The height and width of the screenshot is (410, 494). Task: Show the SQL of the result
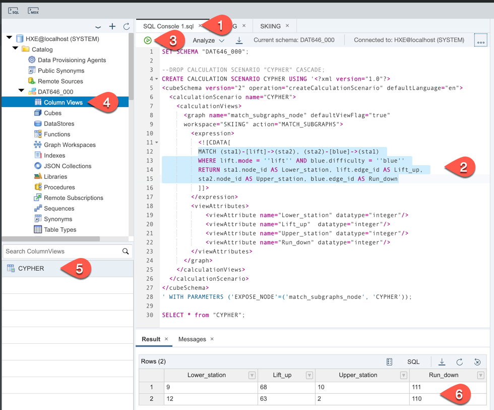[413, 362]
